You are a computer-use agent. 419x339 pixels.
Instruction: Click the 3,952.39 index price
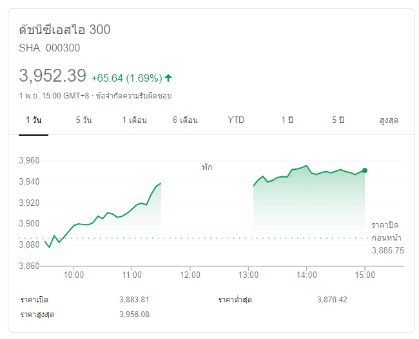[x=53, y=76]
